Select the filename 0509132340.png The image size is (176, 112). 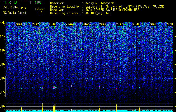point(14,7)
